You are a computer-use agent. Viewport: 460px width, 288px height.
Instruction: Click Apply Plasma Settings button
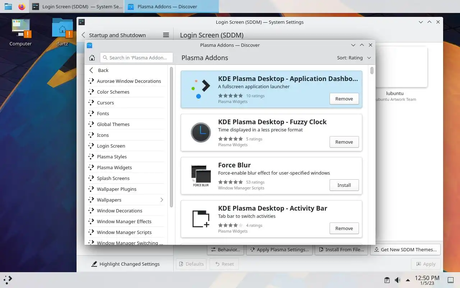pos(279,249)
